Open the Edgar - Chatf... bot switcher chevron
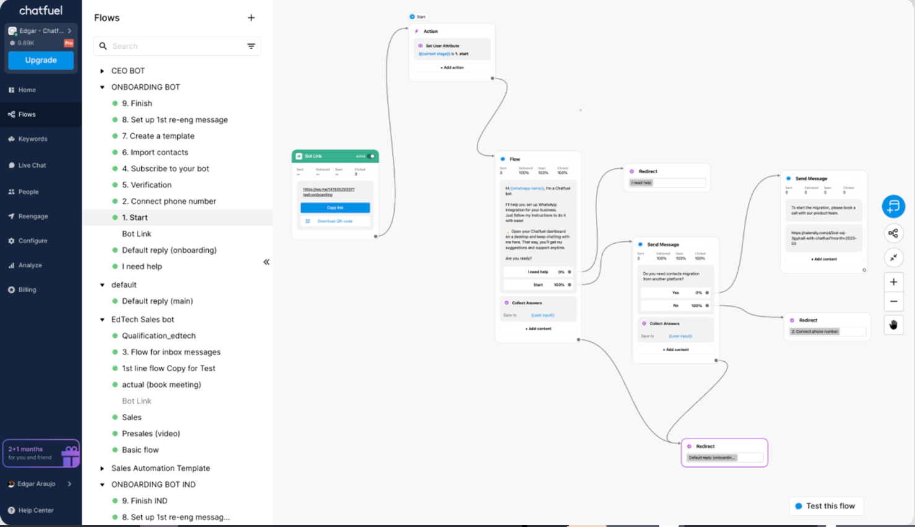This screenshot has width=915, height=527. pos(70,30)
